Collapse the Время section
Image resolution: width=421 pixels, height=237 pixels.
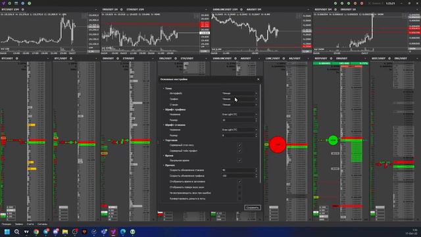pos(164,155)
